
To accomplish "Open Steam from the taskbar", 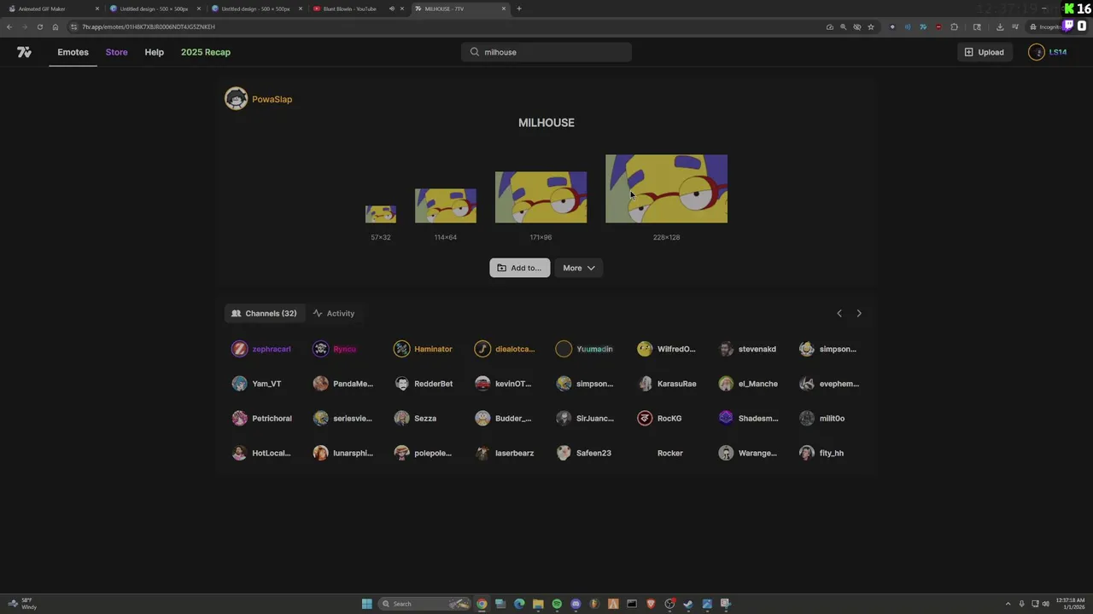I will click(x=688, y=604).
